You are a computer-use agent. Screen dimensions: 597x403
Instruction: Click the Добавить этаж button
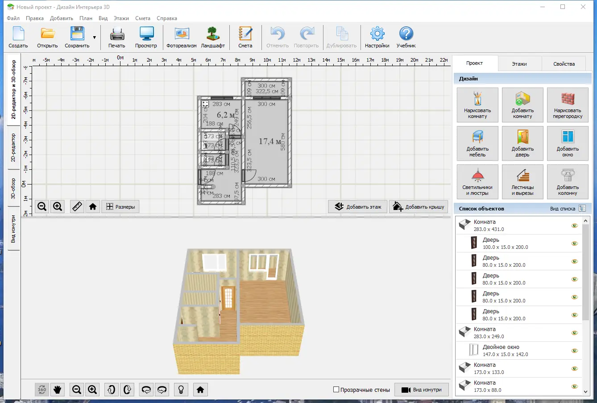click(x=358, y=207)
